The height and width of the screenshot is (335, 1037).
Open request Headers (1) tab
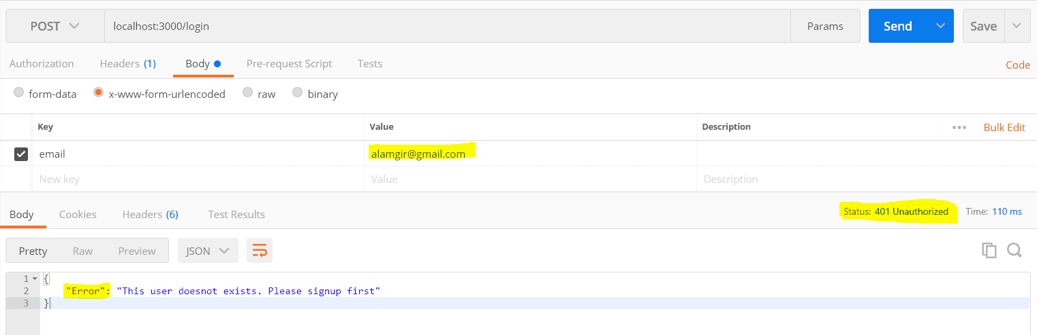coord(127,64)
